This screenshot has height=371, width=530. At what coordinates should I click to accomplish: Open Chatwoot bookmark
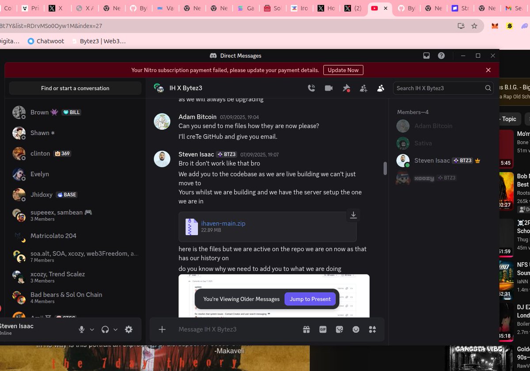pyautogui.click(x=45, y=41)
